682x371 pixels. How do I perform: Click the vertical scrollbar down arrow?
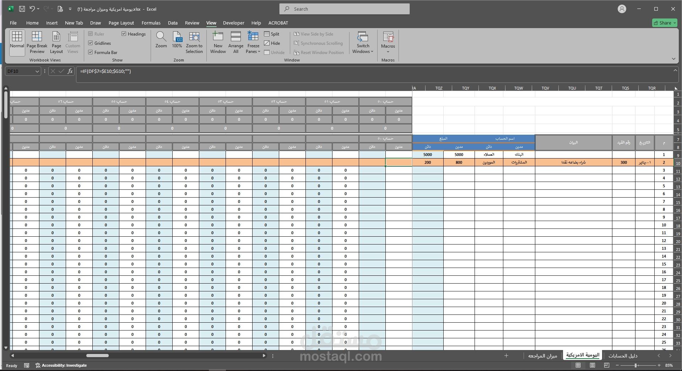point(6,348)
